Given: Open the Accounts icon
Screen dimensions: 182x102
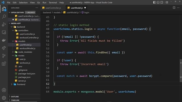Looking at the screenshot, I should 4,90.
